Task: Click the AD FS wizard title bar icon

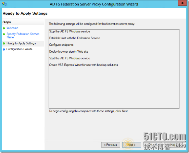Action: 4,4
